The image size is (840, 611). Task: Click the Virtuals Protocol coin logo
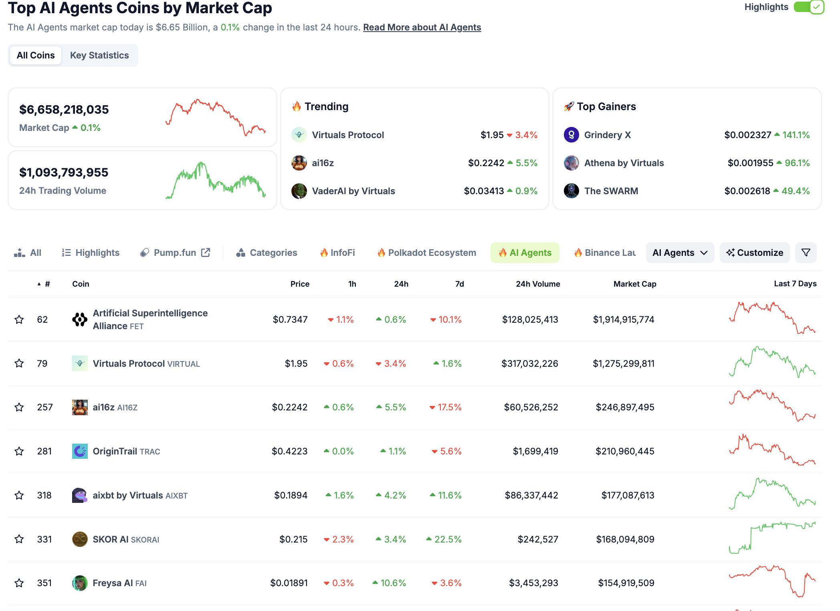80,364
